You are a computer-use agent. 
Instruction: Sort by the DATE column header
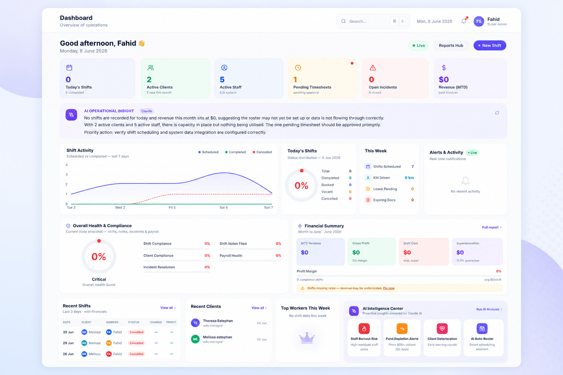(67, 322)
